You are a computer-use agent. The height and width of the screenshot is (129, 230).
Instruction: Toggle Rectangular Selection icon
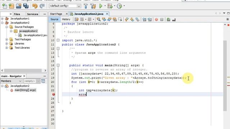(x=120, y=19)
